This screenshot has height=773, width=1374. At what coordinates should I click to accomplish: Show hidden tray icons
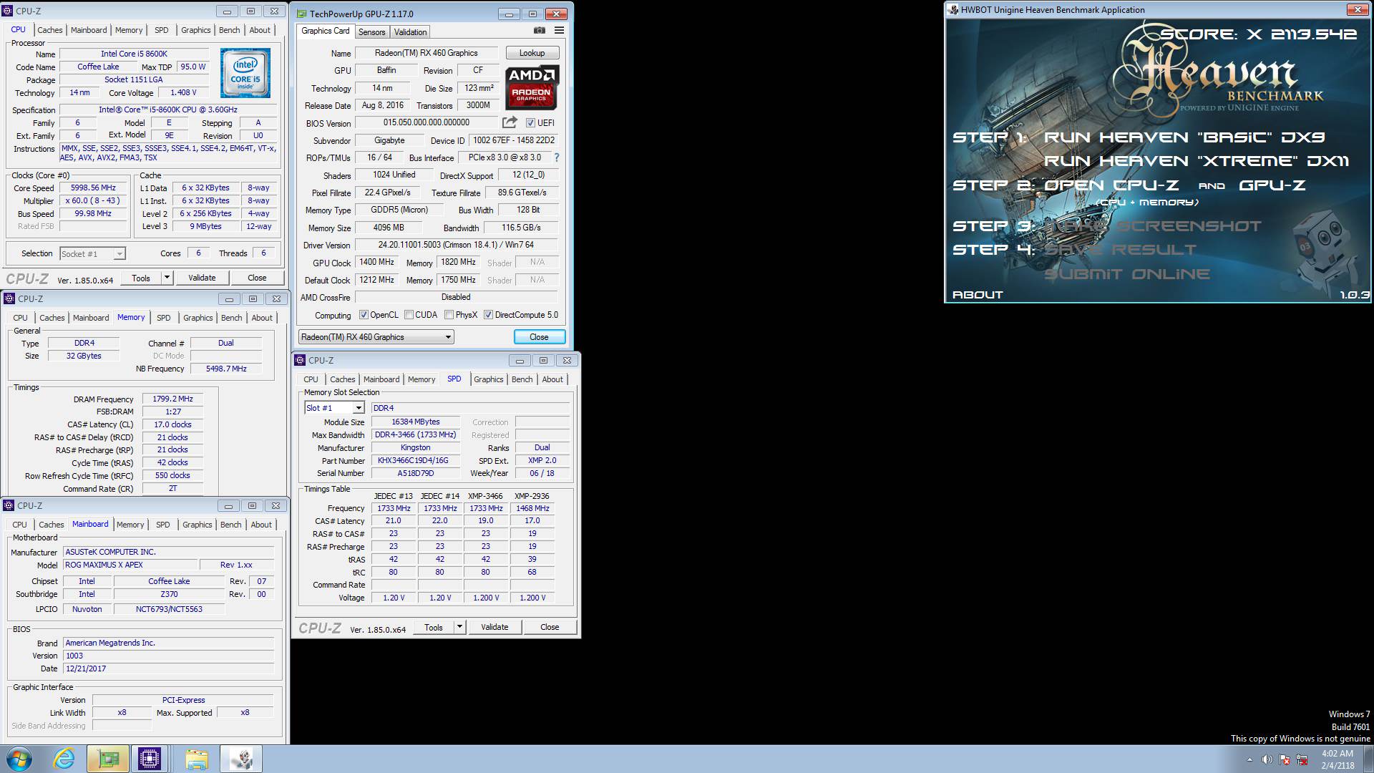pyautogui.click(x=1250, y=759)
